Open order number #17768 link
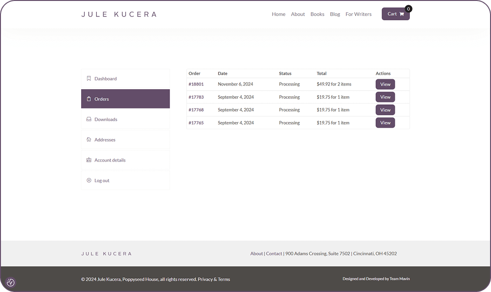The height and width of the screenshot is (292, 491). coord(196,110)
